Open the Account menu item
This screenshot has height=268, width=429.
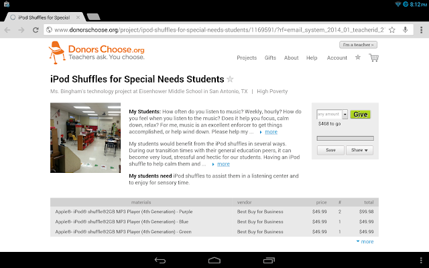(x=336, y=58)
